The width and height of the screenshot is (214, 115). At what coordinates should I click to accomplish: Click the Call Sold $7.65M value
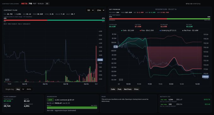point(138,26)
